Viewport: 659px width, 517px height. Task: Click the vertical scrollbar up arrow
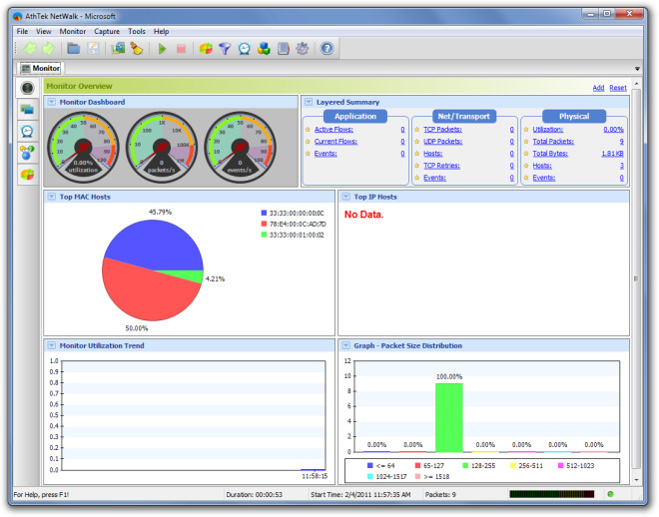tap(637, 84)
